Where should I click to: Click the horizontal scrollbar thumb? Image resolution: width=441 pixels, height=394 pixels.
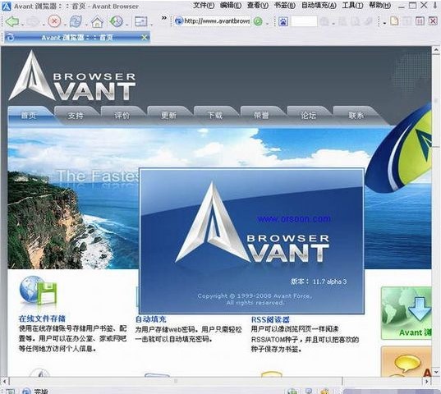point(176,382)
